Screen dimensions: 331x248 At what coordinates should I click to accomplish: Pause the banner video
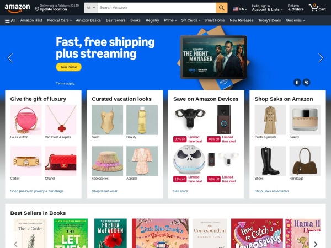[297, 82]
